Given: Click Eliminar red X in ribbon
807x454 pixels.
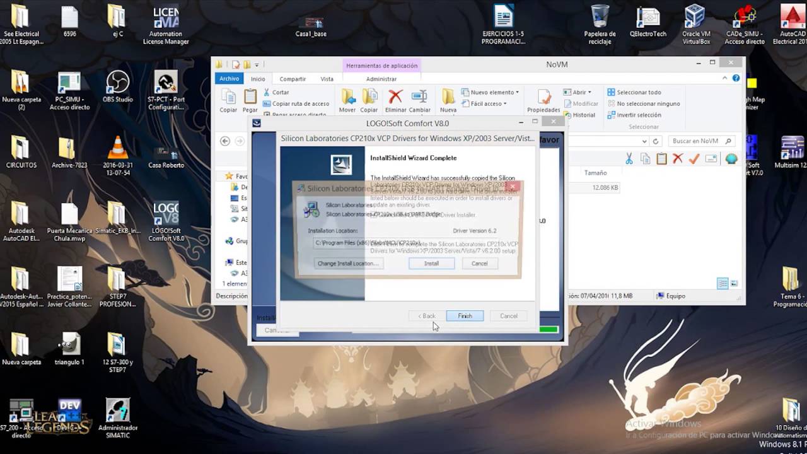Looking at the screenshot, I should [395, 101].
